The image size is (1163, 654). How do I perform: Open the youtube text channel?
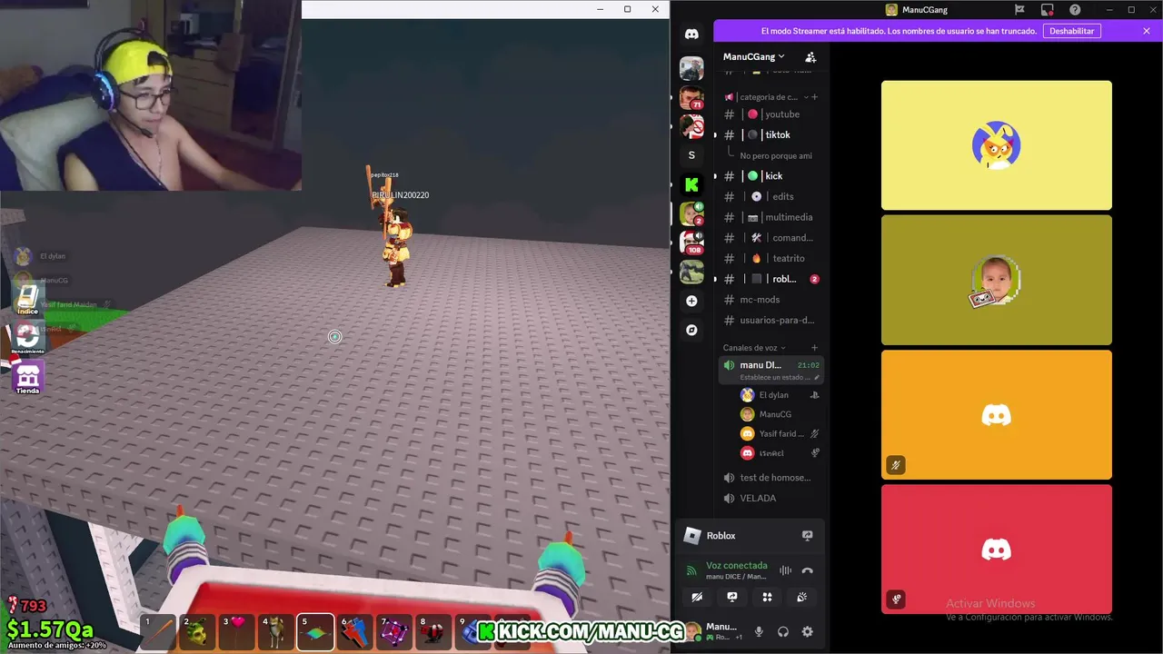[770, 114]
